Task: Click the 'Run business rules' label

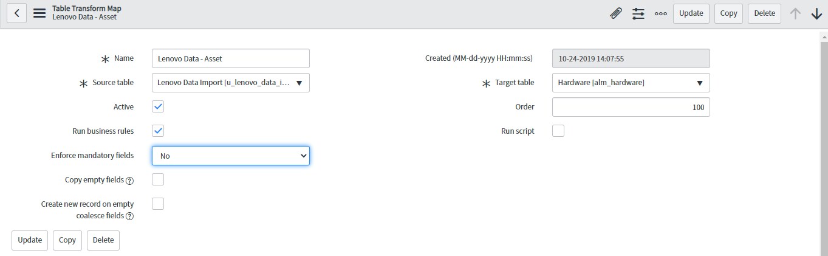Action: (103, 131)
